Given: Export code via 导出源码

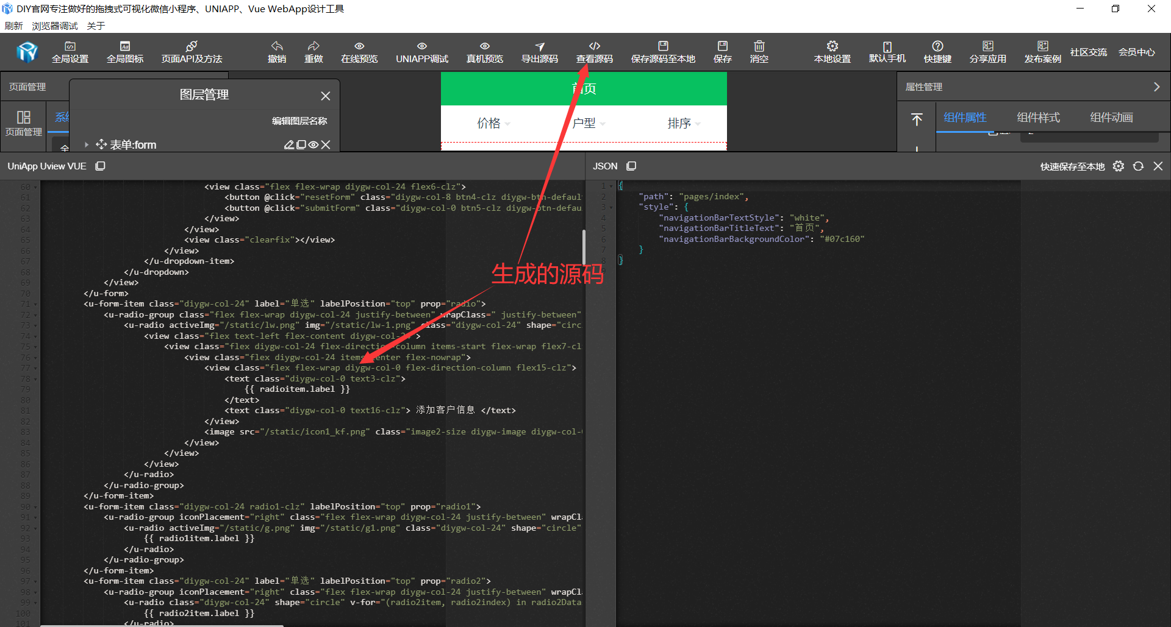Looking at the screenshot, I should coord(540,52).
